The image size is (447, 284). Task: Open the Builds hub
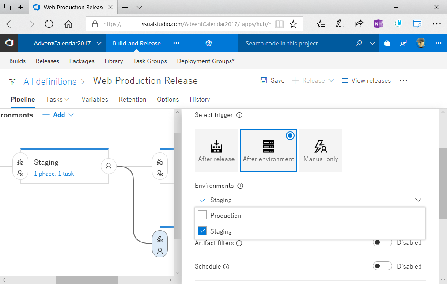coord(17,61)
